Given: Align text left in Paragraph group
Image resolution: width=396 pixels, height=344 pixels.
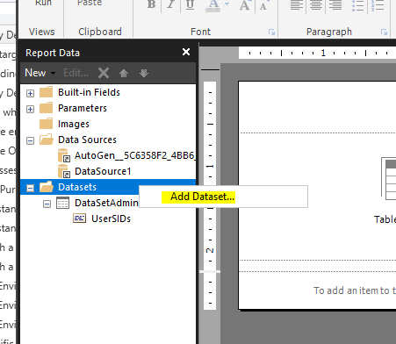Looking at the screenshot, I should 297,5.
